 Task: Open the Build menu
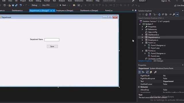(31, 1)
